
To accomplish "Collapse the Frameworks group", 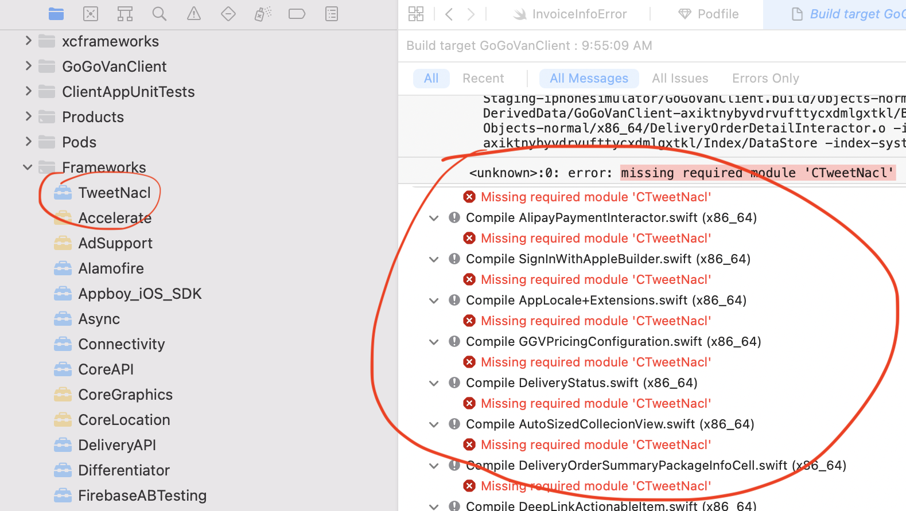I will point(28,167).
